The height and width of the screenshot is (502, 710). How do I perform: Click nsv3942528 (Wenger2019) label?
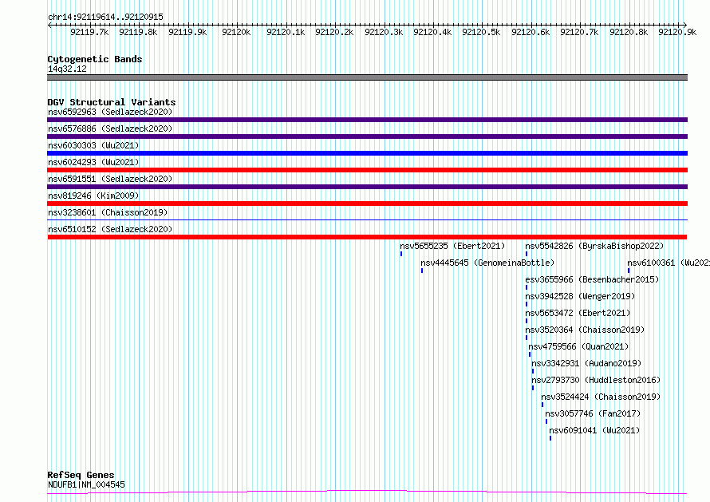coord(580,296)
